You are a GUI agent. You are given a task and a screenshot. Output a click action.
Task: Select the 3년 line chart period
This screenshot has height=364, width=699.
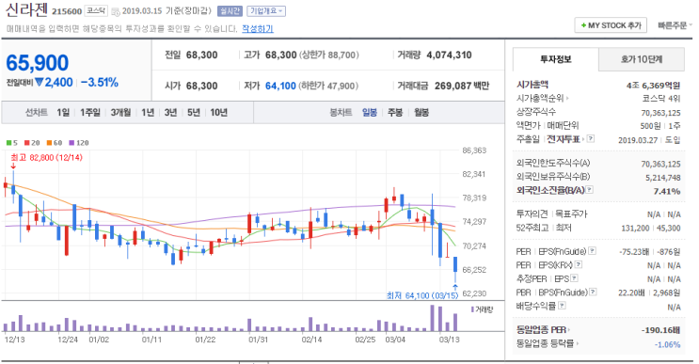[170, 113]
